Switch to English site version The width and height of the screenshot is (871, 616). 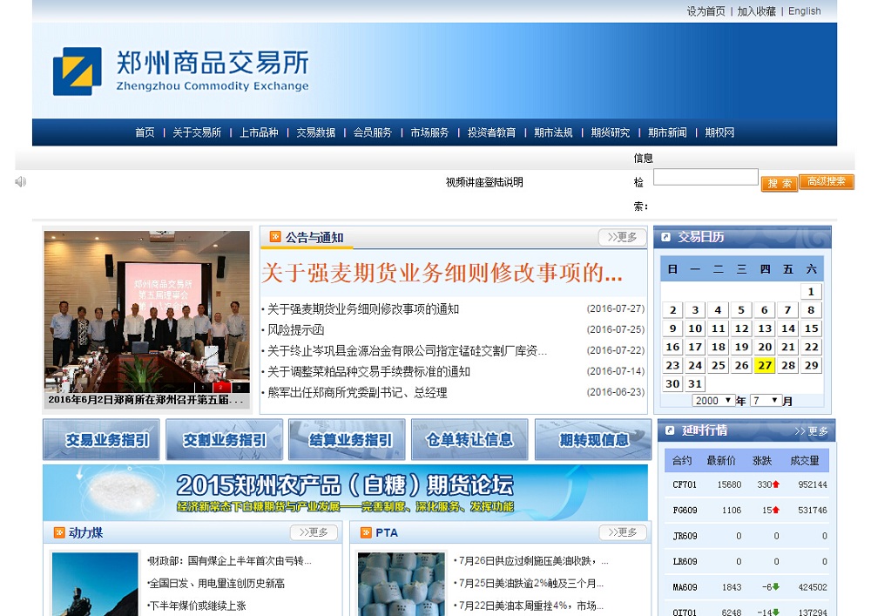pos(804,11)
